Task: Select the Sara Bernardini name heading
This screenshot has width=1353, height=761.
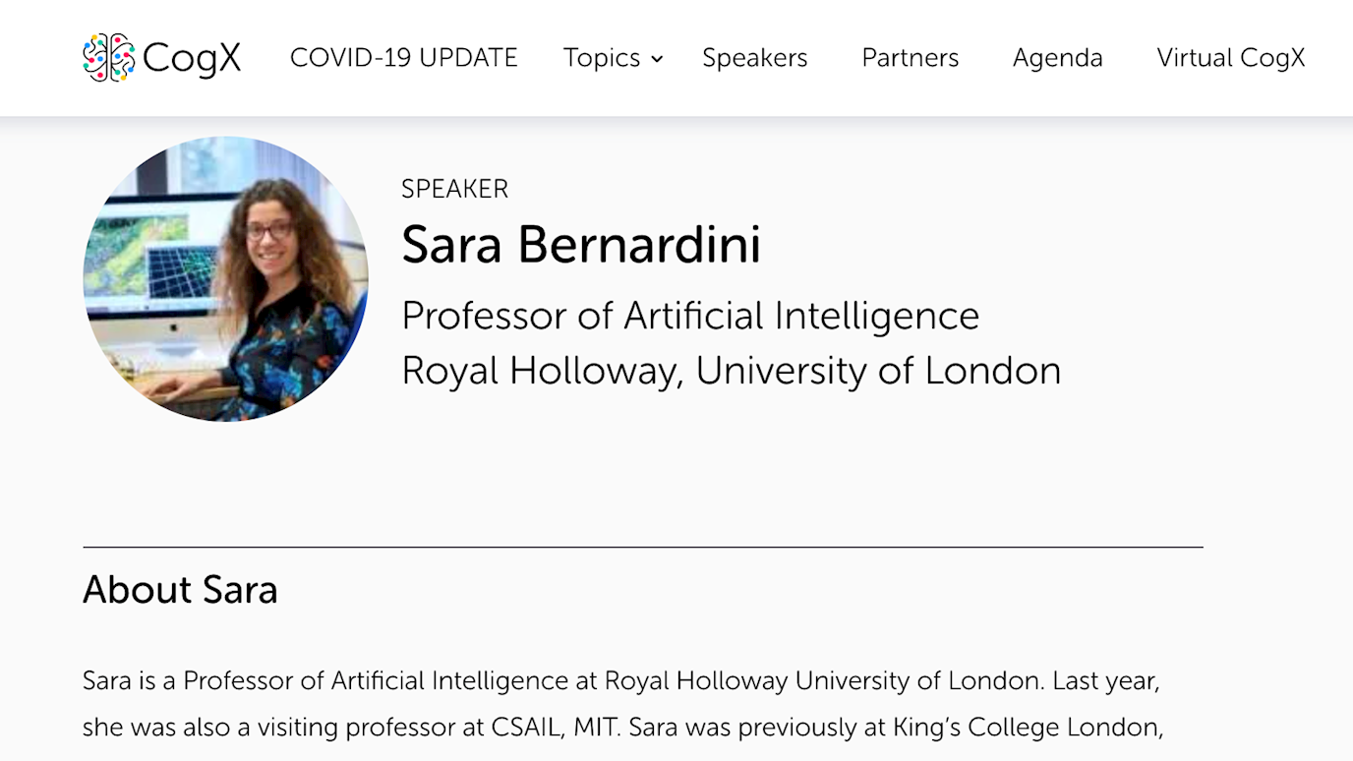Action: point(580,245)
